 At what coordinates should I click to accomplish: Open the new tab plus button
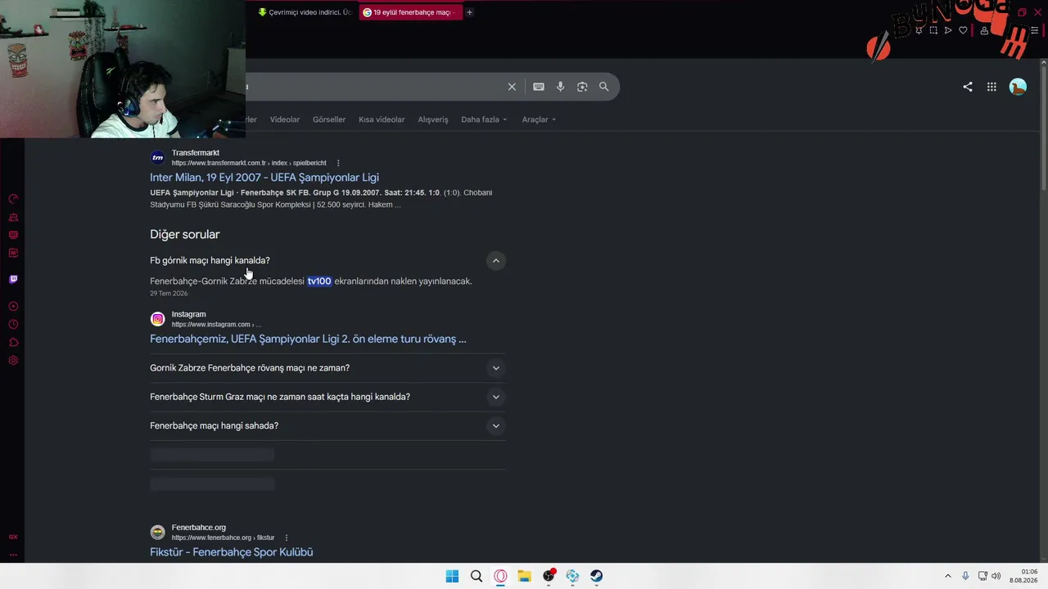(x=469, y=12)
